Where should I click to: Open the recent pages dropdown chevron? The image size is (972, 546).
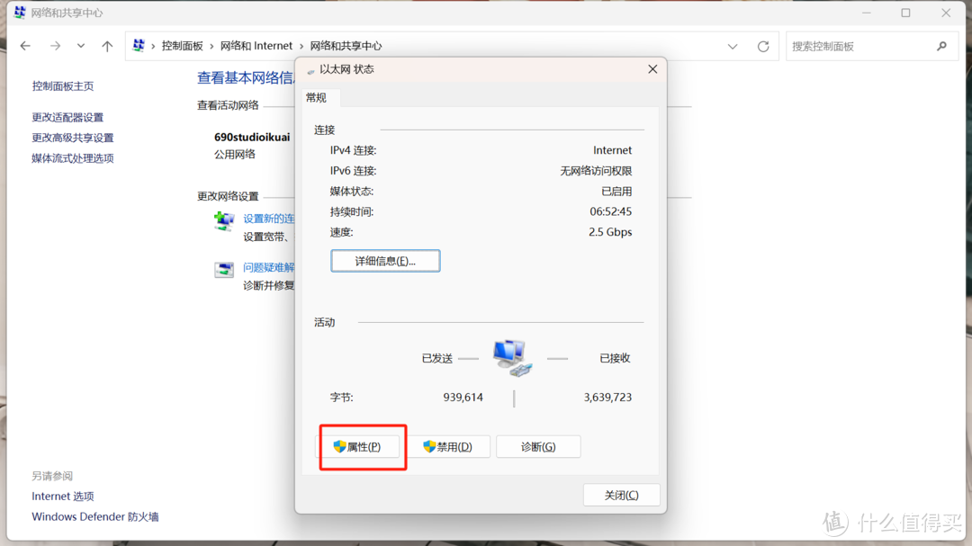[x=80, y=45]
